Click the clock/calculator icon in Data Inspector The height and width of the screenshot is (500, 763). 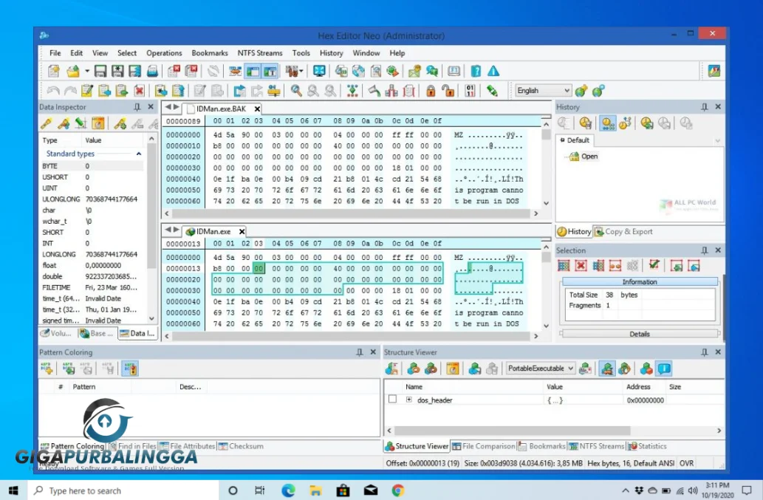coord(99,123)
